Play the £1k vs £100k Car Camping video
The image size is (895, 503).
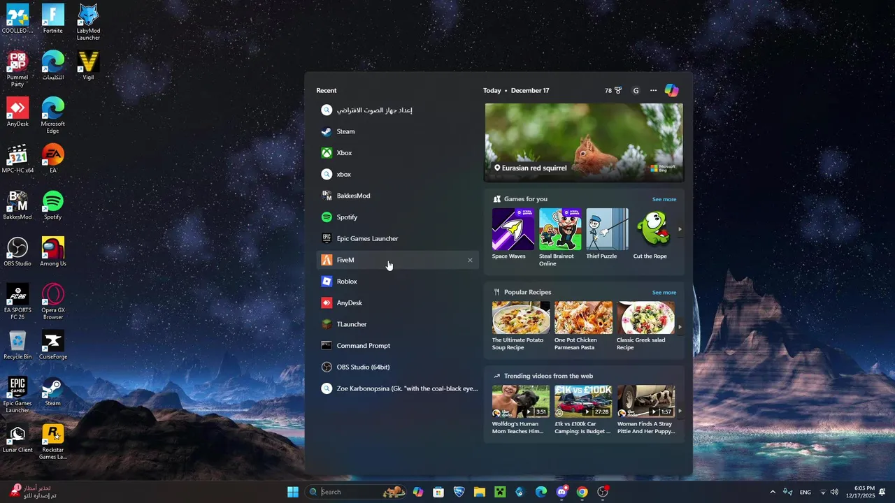pos(583,410)
